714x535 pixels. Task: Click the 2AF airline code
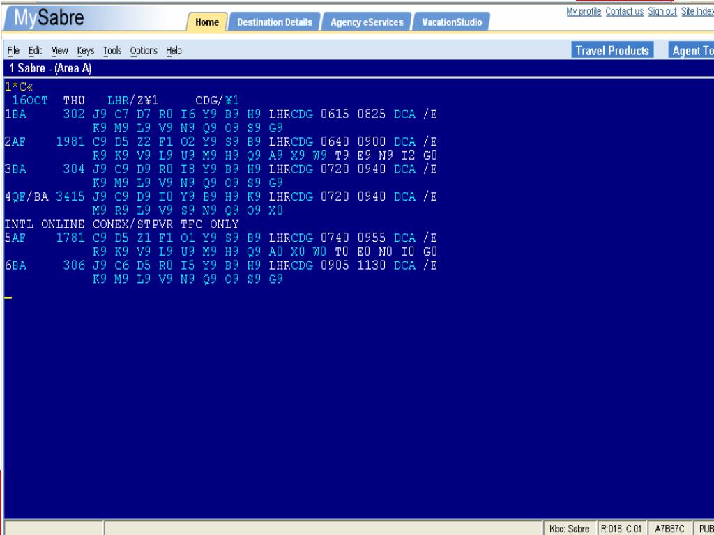(15, 141)
